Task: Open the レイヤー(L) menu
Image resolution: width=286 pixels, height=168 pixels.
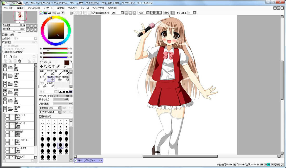Action: point(48,8)
